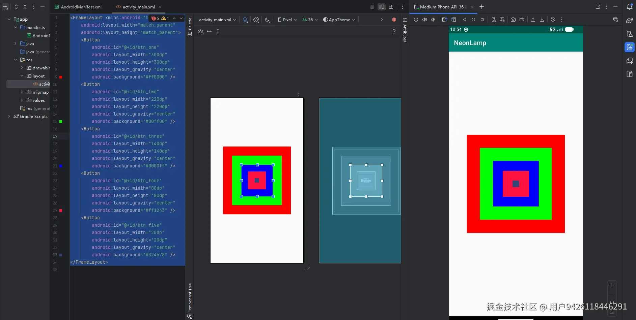Screen dimensions: 636x320
Task: Switch the editor to Design-only view
Action: click(391, 7)
